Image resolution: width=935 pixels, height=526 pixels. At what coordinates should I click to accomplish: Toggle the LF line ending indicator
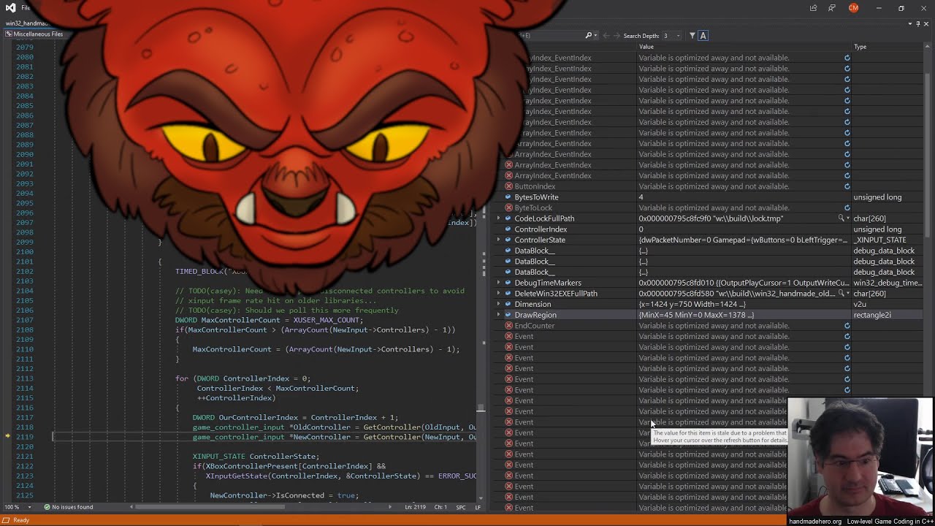pos(478,507)
